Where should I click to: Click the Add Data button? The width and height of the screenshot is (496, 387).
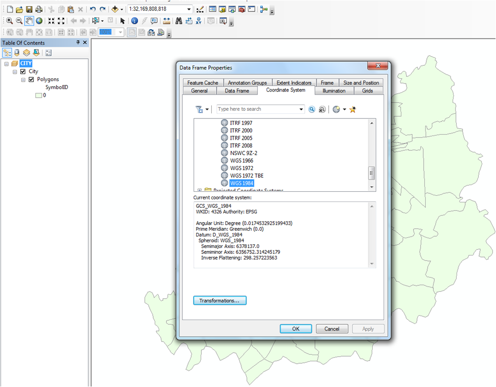[x=115, y=9]
